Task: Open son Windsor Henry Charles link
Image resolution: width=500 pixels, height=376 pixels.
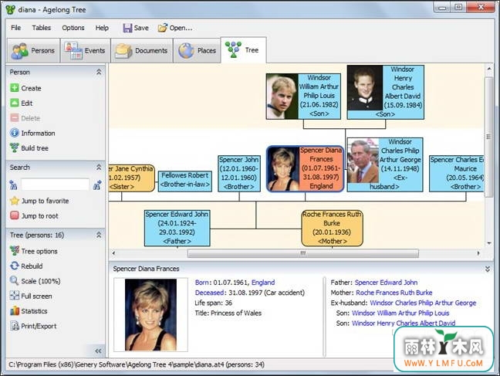Action: tap(404, 323)
